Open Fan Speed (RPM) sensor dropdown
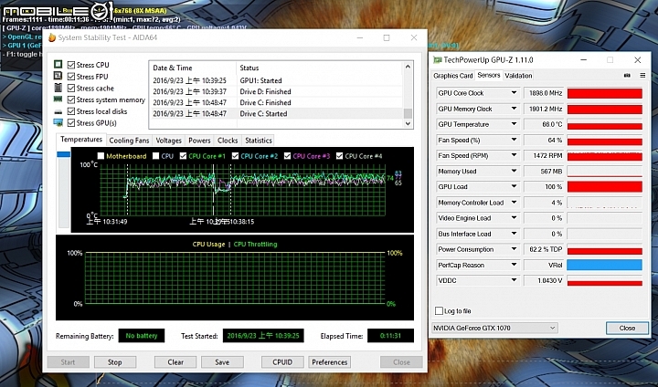The width and height of the screenshot is (658, 387). coord(514,155)
